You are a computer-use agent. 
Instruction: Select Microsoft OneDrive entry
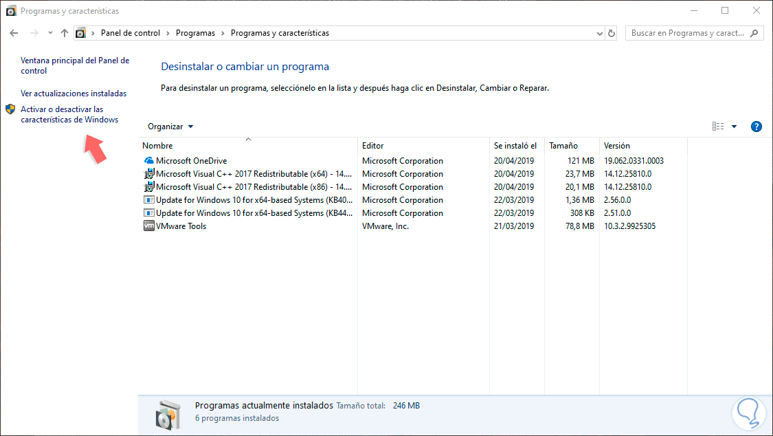(x=191, y=161)
